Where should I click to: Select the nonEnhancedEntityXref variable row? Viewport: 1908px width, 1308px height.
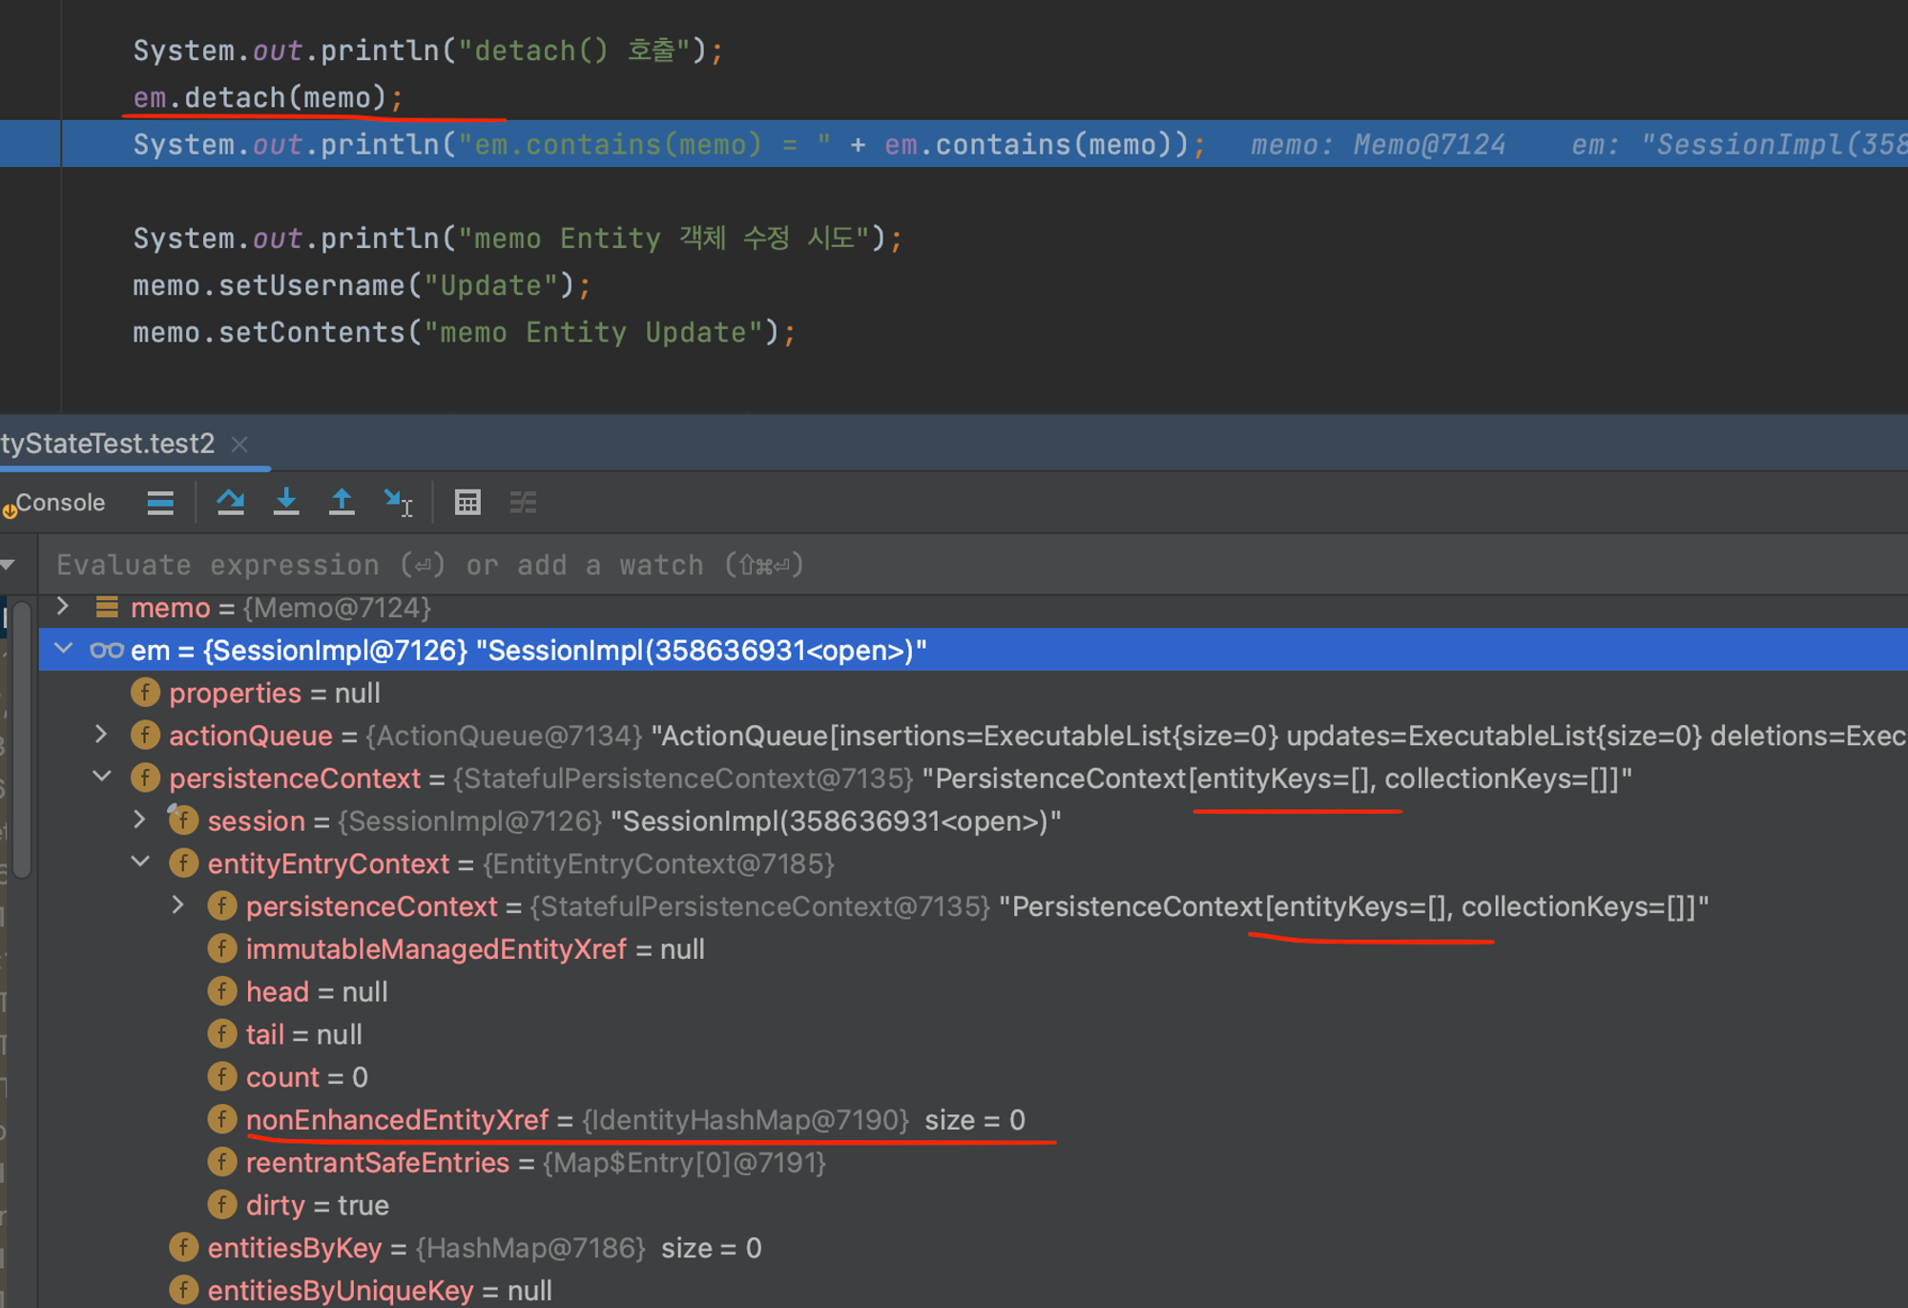[397, 1120]
